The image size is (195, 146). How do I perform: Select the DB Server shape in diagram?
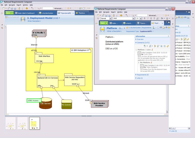point(45,103)
